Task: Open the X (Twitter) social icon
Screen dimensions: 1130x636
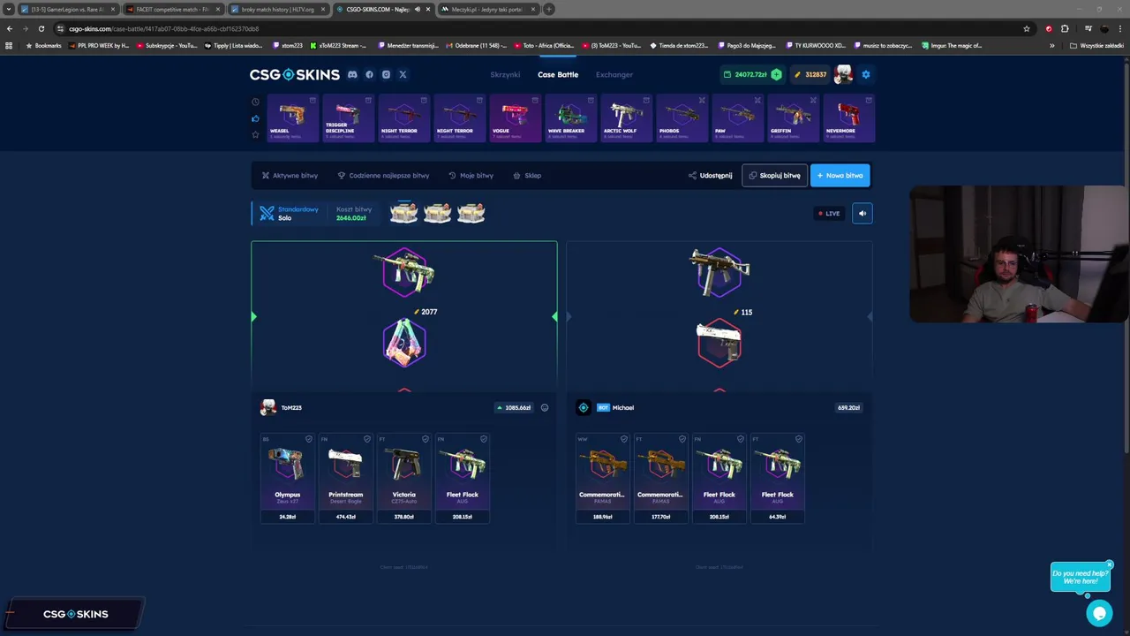Action: pyautogui.click(x=403, y=74)
